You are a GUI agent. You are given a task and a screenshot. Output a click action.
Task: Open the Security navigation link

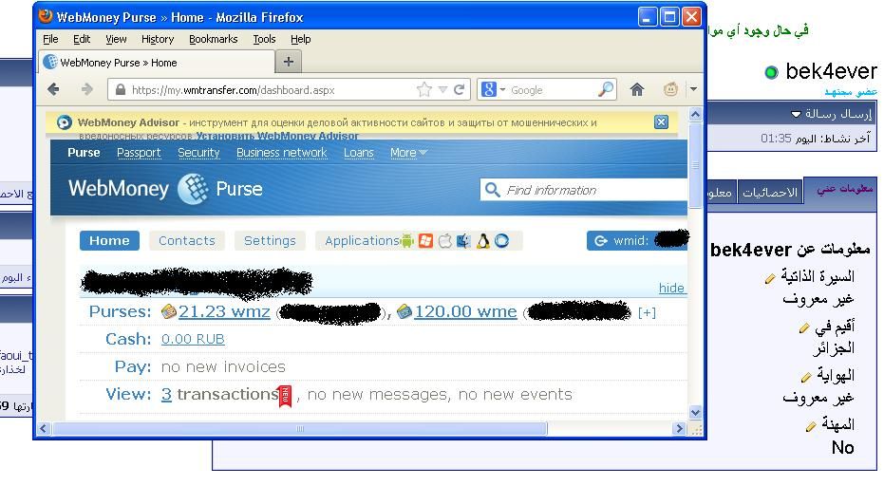(x=198, y=153)
